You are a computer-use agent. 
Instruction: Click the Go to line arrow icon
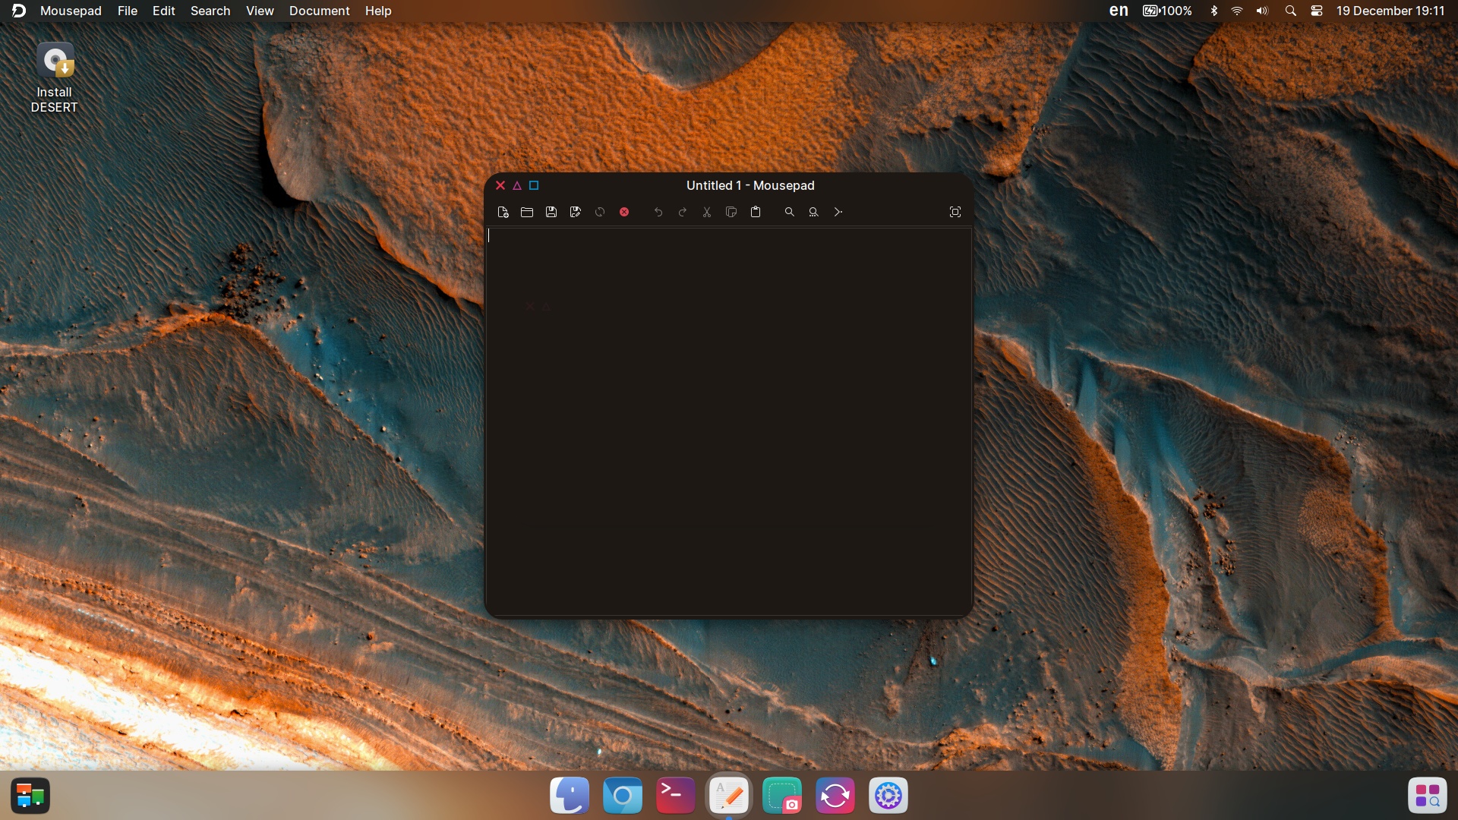coord(838,213)
